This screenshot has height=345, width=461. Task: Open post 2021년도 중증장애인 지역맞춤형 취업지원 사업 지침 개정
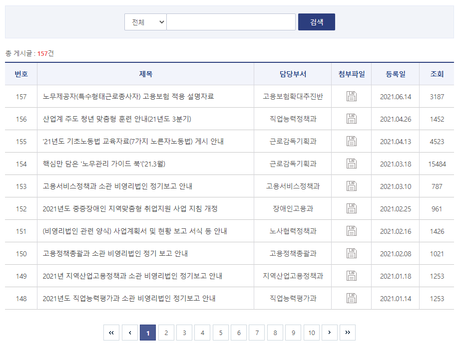(x=130, y=209)
